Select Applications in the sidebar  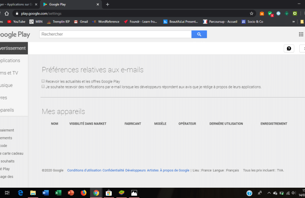click(10, 61)
